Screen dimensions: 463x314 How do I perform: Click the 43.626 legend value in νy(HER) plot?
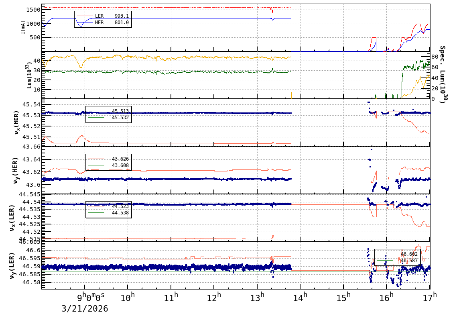(x=120, y=159)
